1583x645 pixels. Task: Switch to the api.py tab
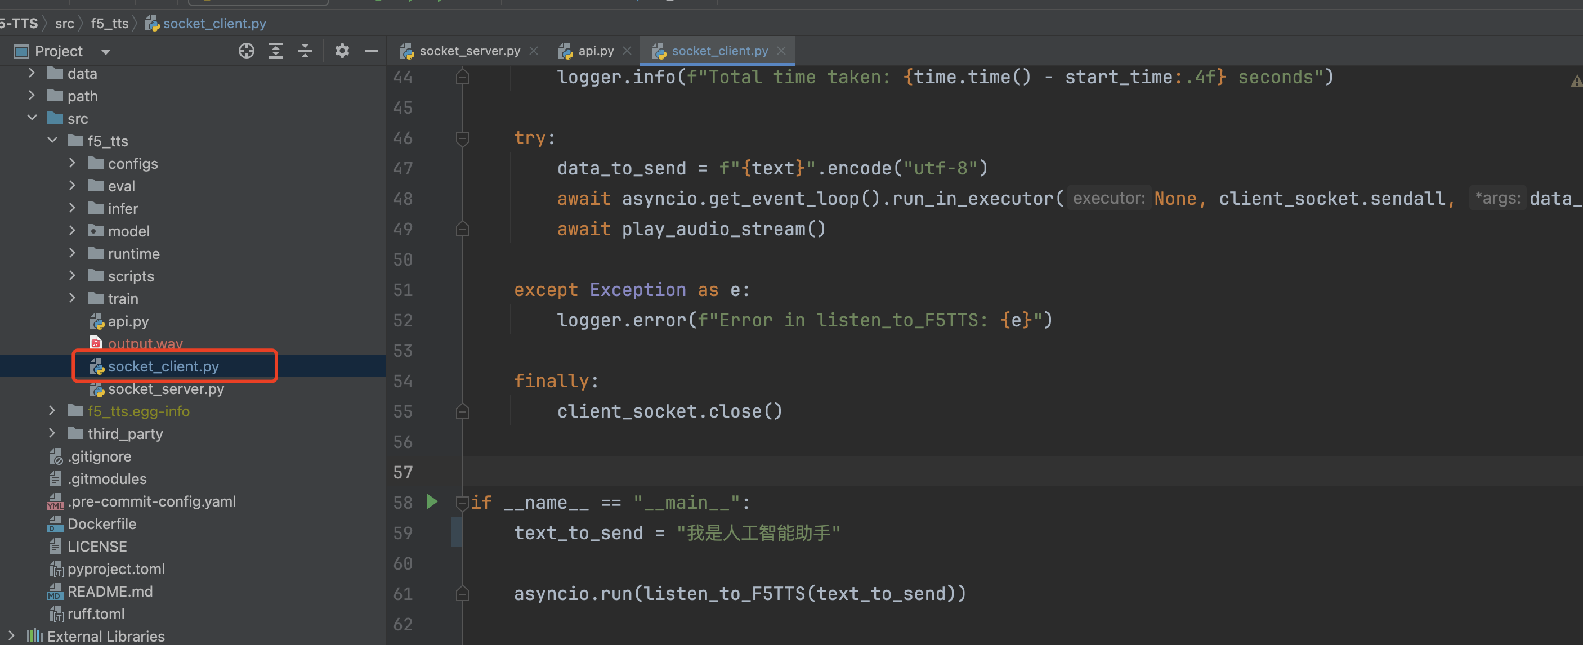[595, 51]
